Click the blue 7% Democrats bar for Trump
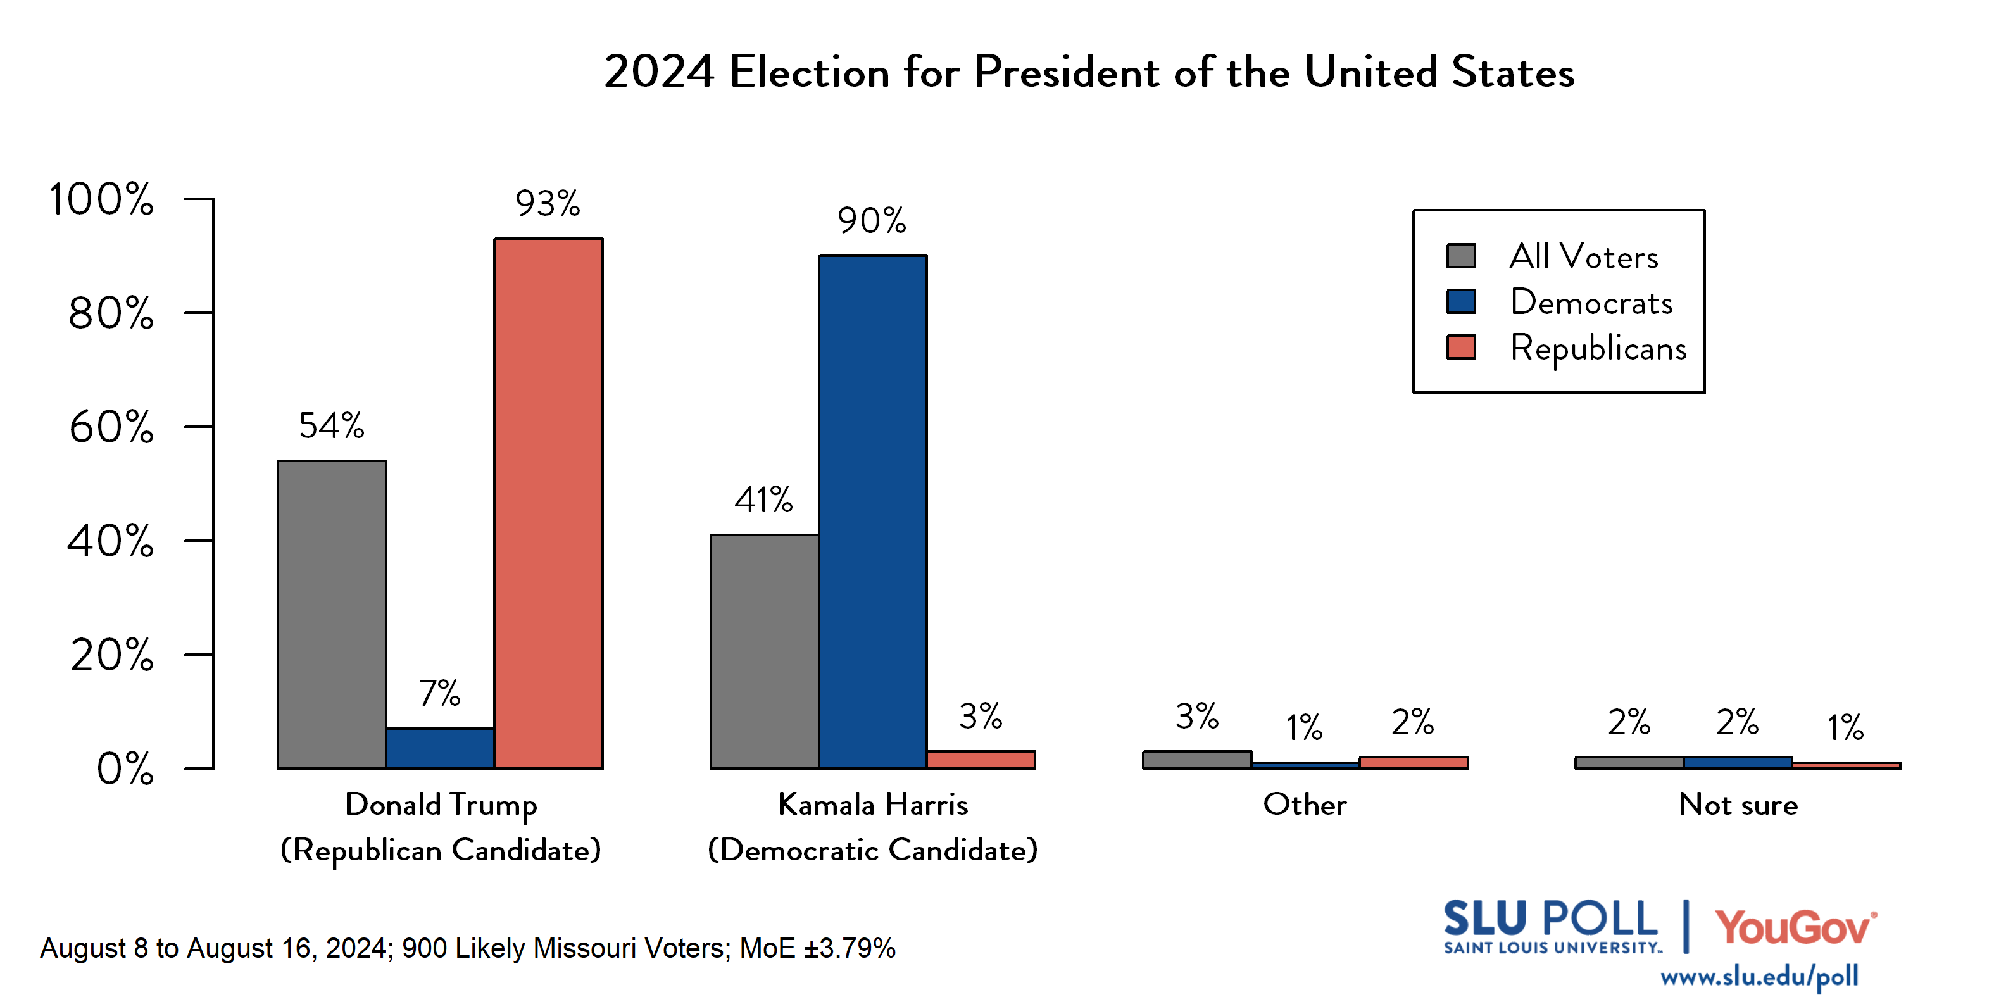 coord(440,748)
